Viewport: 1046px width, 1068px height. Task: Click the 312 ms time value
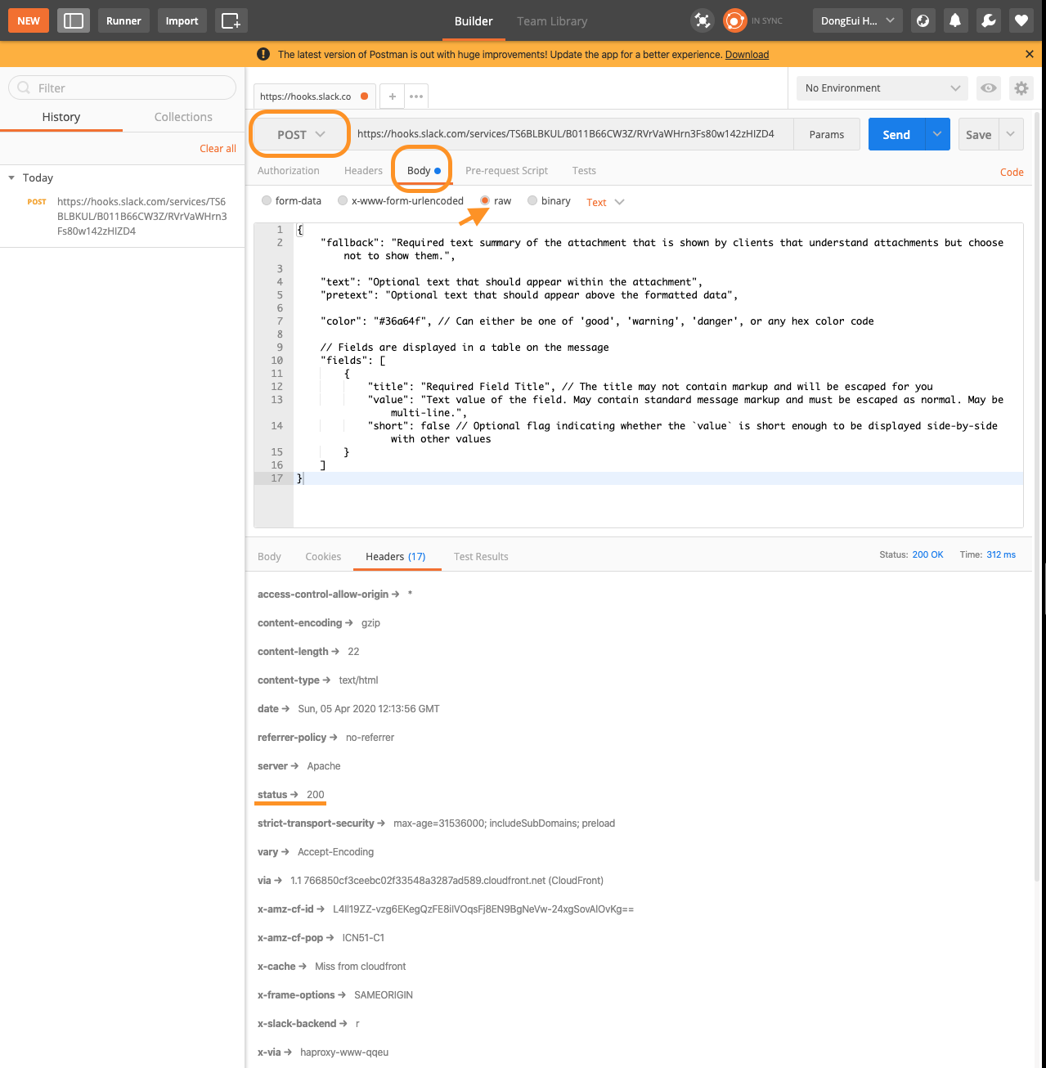pos(1001,554)
